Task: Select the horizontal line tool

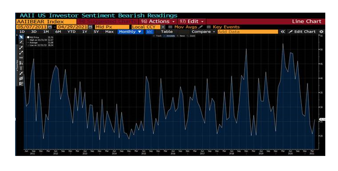Action: click(x=21, y=58)
